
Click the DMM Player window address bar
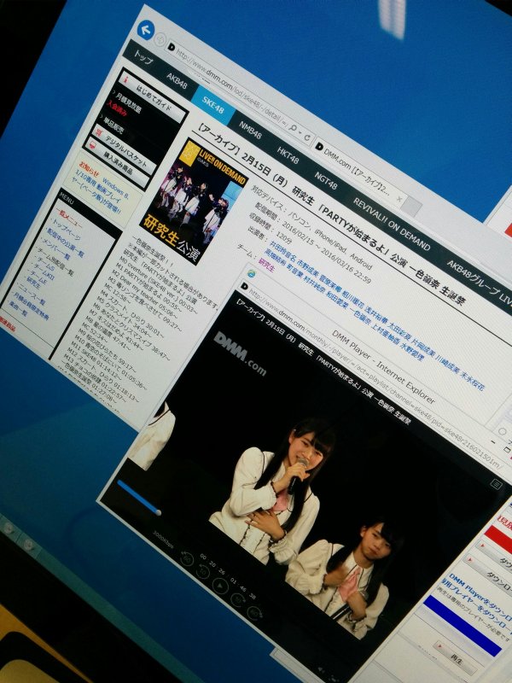coord(370,374)
